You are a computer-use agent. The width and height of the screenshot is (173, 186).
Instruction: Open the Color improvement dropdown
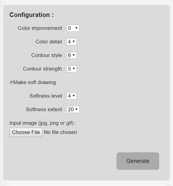[73, 28]
